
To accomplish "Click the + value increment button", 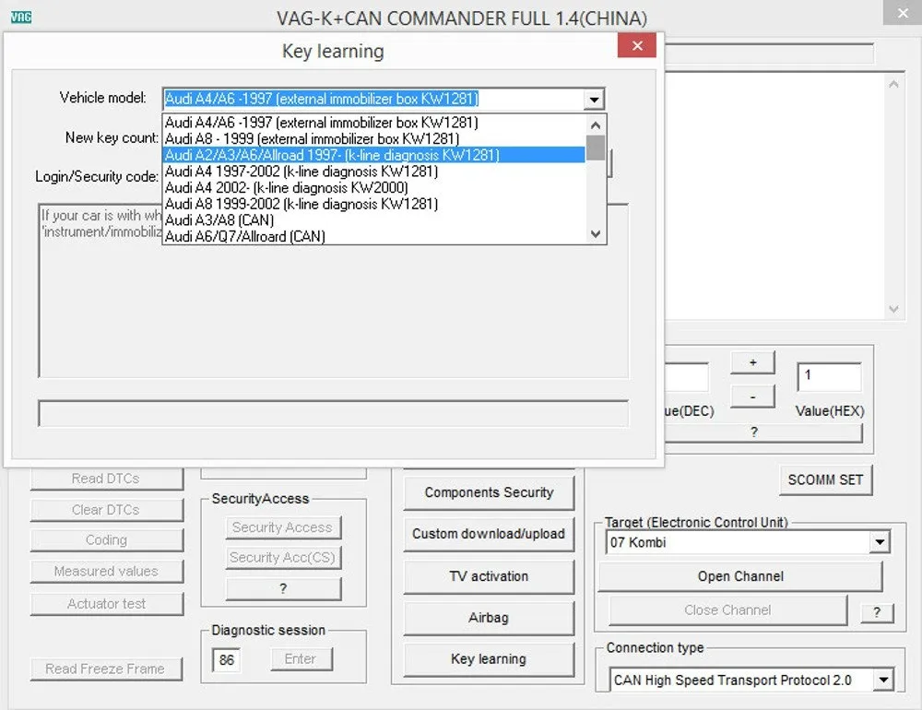I will (751, 362).
